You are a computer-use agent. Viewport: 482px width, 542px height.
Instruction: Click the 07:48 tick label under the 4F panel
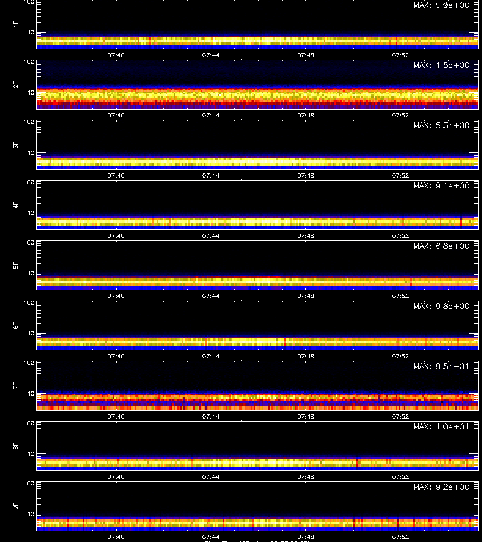pyautogui.click(x=305, y=235)
